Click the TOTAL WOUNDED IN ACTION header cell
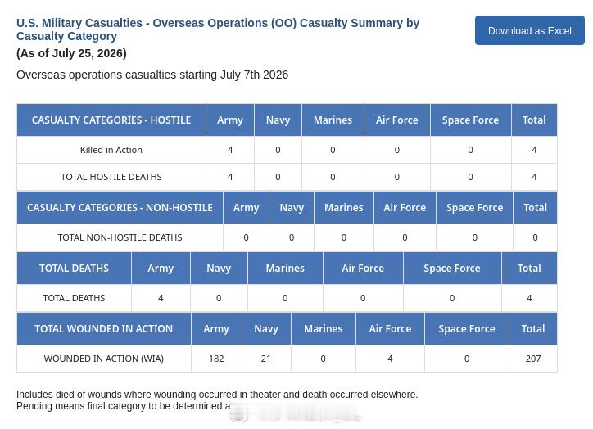 pos(104,329)
